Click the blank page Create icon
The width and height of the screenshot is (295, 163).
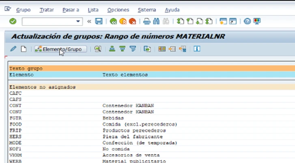coord(24,49)
